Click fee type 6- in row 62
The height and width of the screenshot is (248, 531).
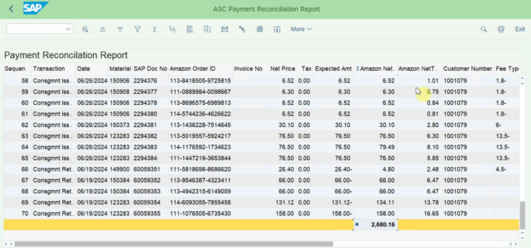pos(498,125)
